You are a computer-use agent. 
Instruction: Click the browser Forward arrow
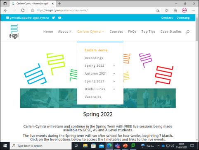[x=14, y=10]
